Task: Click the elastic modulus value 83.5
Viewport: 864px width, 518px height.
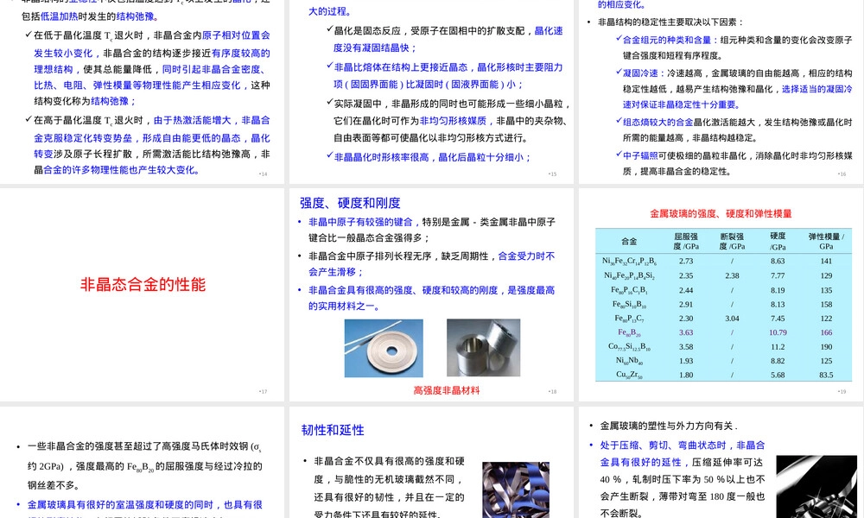Action: pos(826,375)
